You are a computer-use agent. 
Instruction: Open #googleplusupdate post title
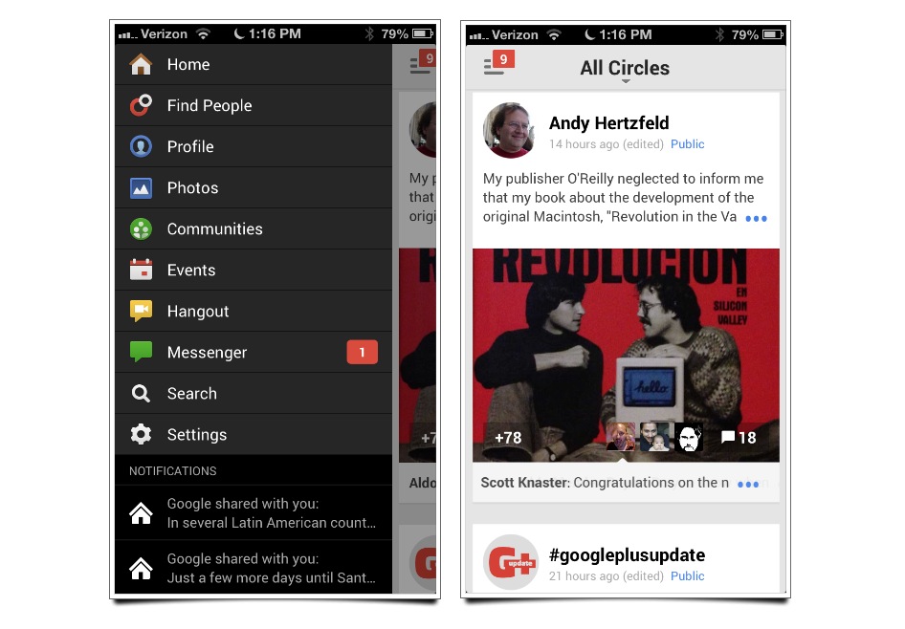[x=627, y=555]
